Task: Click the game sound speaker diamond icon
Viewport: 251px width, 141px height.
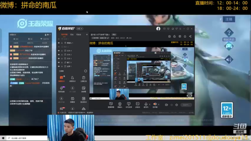Action: click(229, 60)
